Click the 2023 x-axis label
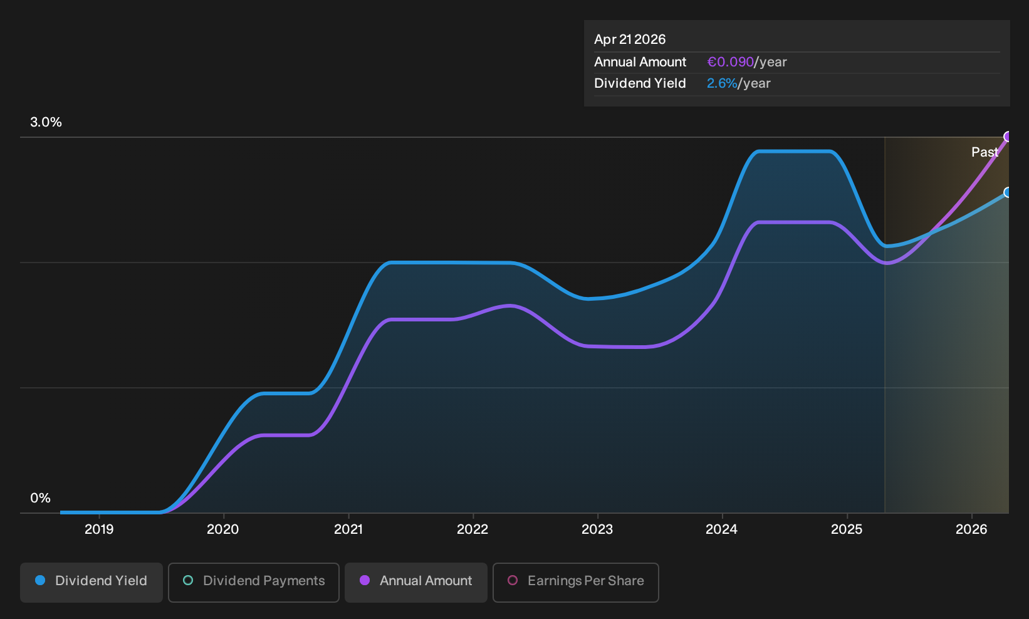Screen dimensions: 1029x619 (597, 529)
